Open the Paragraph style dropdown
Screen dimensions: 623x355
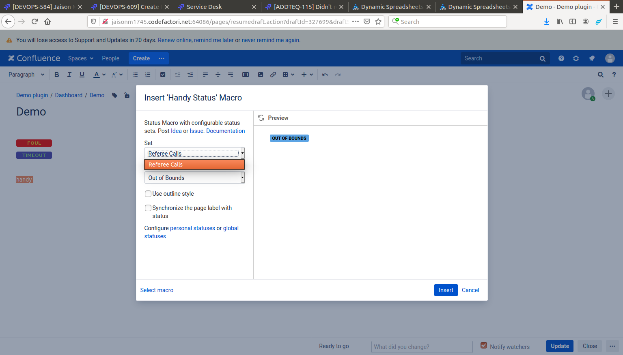pyautogui.click(x=26, y=75)
